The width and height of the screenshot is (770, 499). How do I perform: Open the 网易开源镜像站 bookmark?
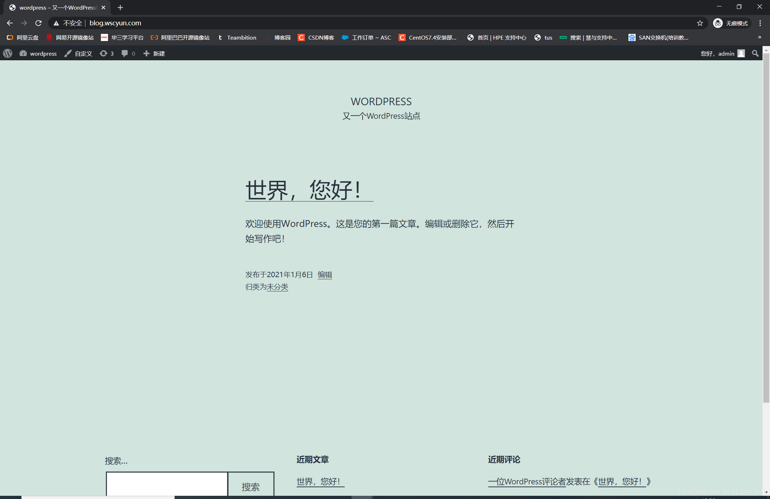click(x=70, y=37)
